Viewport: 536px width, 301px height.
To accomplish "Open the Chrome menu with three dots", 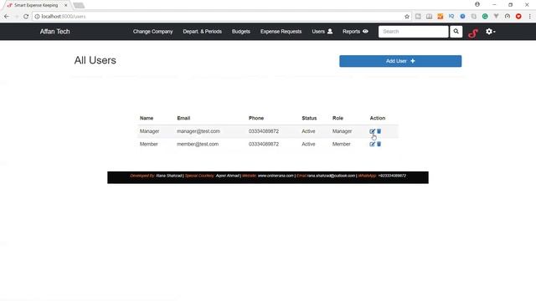I will [530, 17].
